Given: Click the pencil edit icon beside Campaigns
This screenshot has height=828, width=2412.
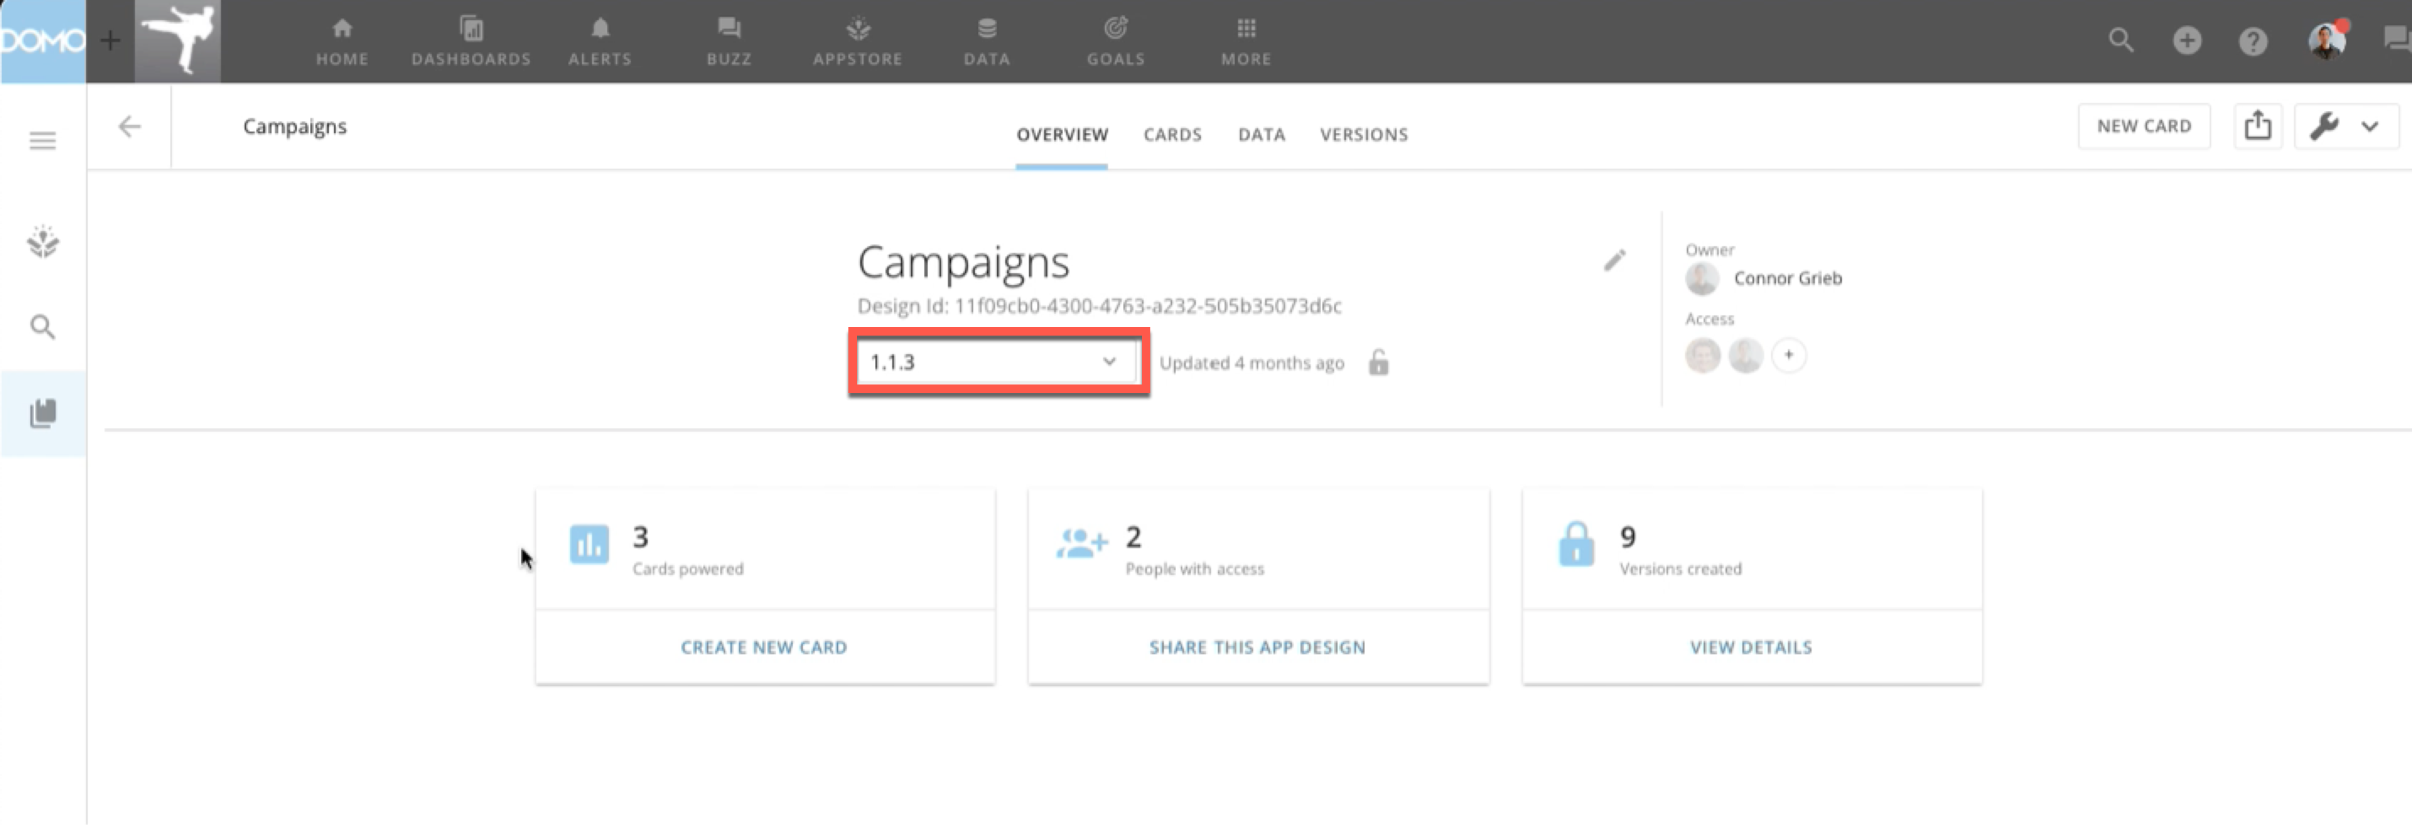Looking at the screenshot, I should tap(1614, 260).
